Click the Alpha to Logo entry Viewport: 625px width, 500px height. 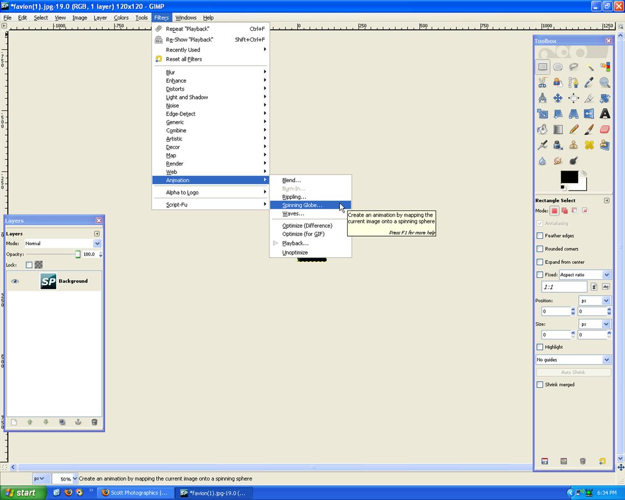tap(211, 192)
